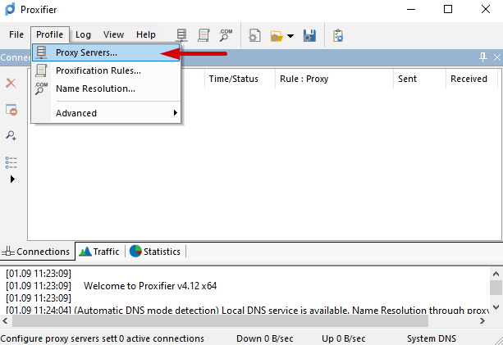The height and width of the screenshot is (345, 503).
Task: Open the Profile menu
Action: point(50,34)
